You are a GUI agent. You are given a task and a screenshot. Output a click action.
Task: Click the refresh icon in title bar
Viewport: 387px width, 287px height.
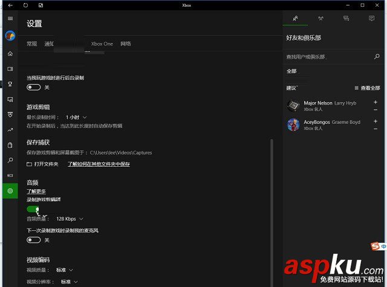[x=25, y=5]
